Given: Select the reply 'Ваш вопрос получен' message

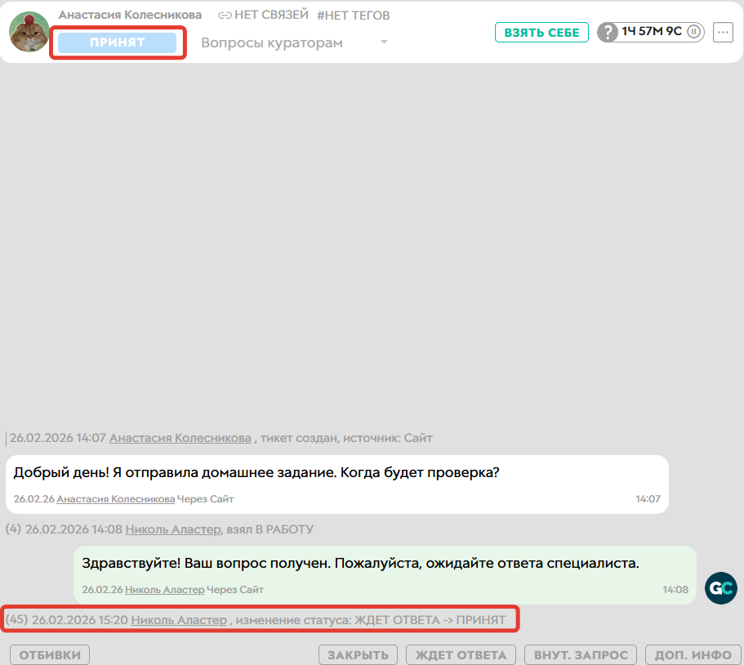Looking at the screenshot, I should 385,575.
